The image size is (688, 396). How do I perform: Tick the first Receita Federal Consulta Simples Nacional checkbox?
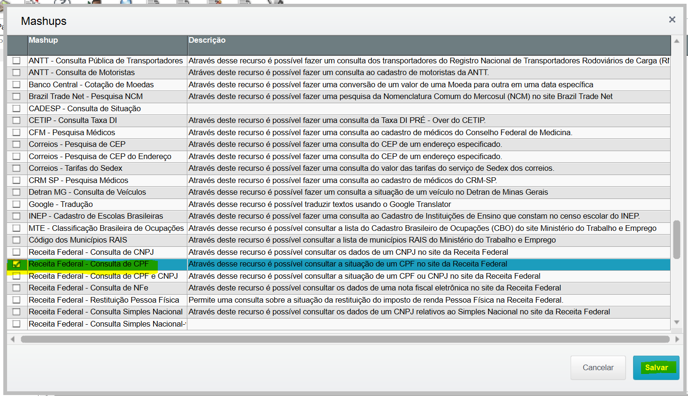16,312
